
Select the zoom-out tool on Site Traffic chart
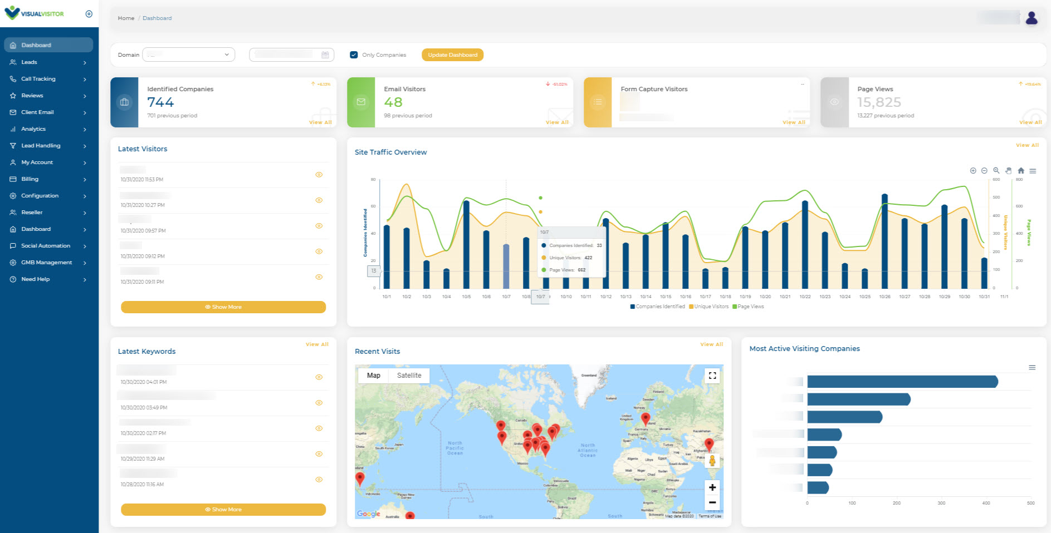pyautogui.click(x=984, y=171)
